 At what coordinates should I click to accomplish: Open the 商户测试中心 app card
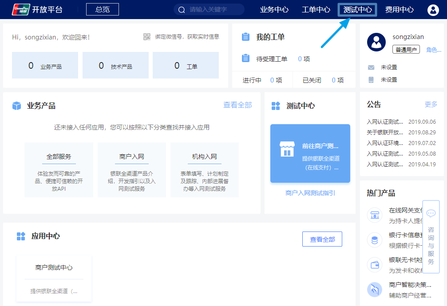pyautogui.click(x=54, y=279)
